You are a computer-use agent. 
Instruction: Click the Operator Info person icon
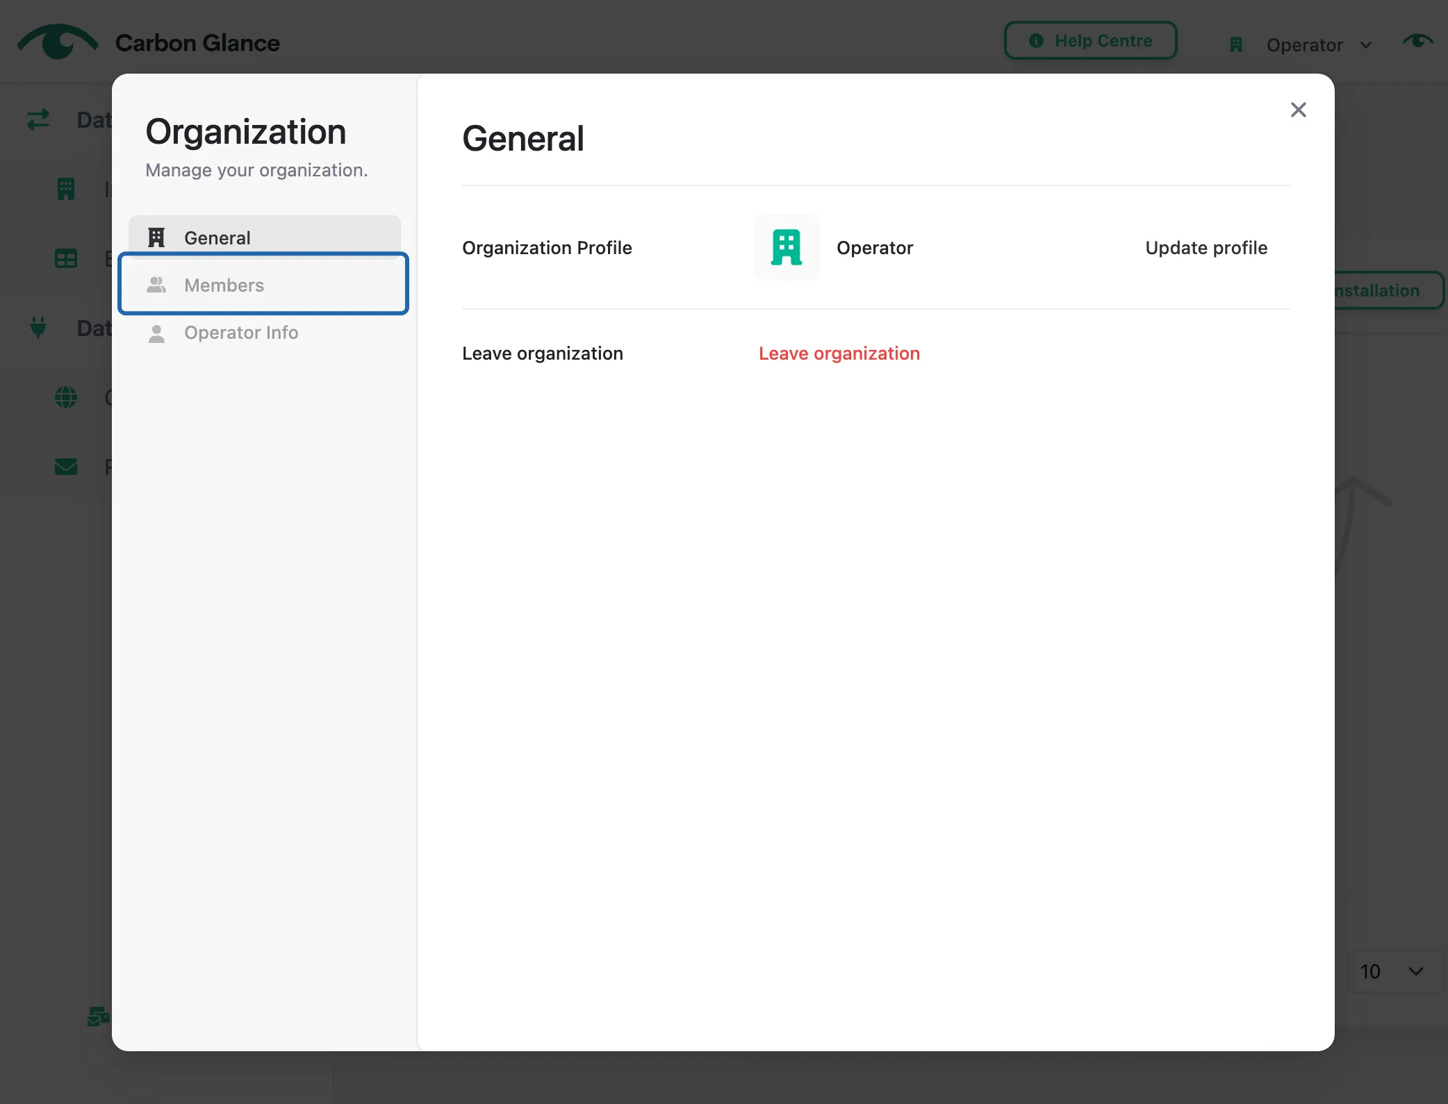click(x=156, y=333)
